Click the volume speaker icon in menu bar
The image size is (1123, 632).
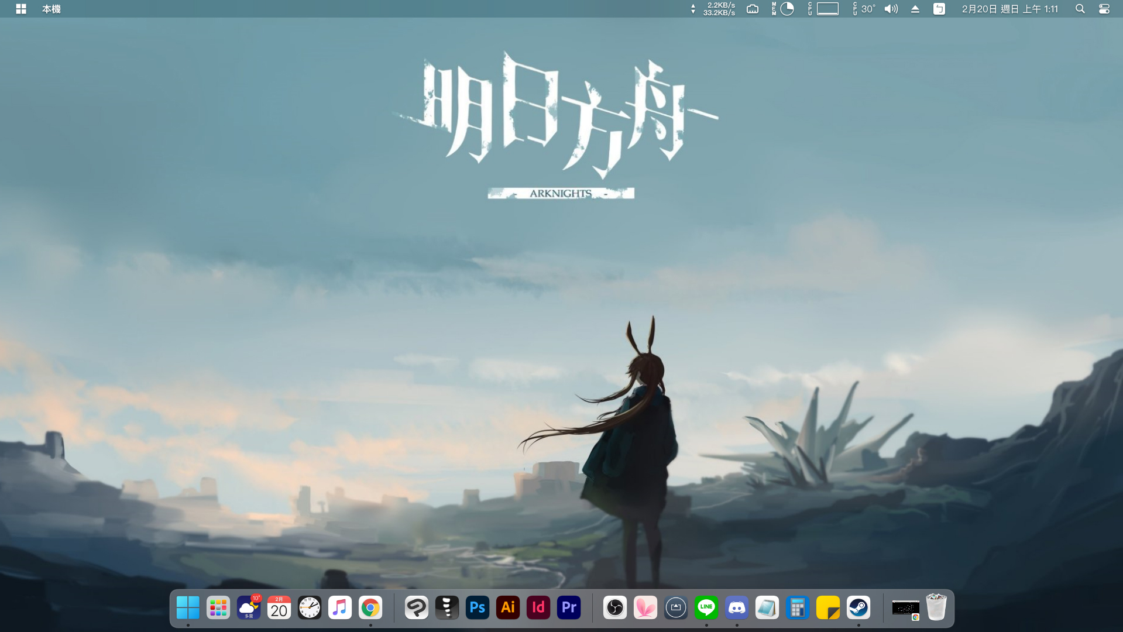point(891,9)
